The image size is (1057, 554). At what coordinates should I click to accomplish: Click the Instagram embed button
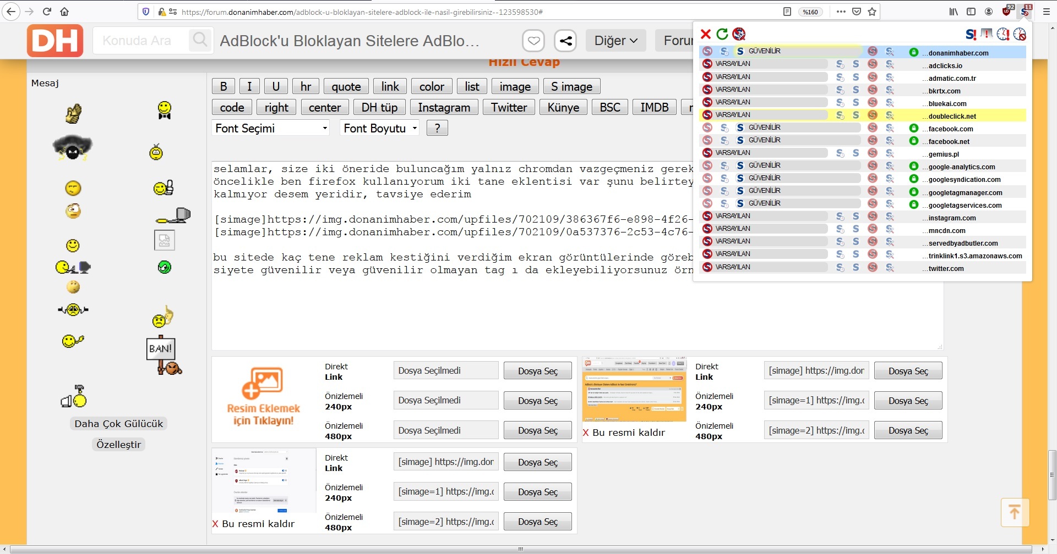[x=444, y=107]
